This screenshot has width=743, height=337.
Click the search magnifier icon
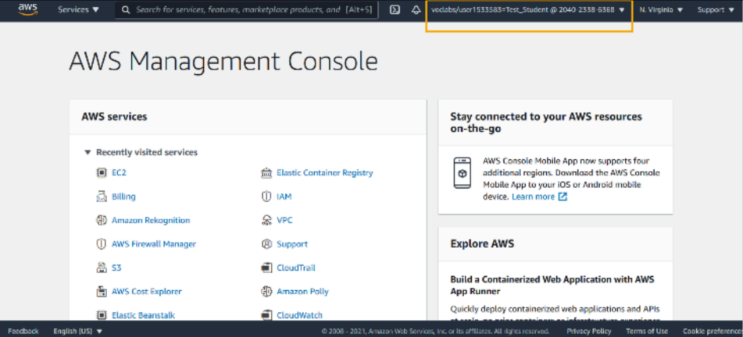126,10
